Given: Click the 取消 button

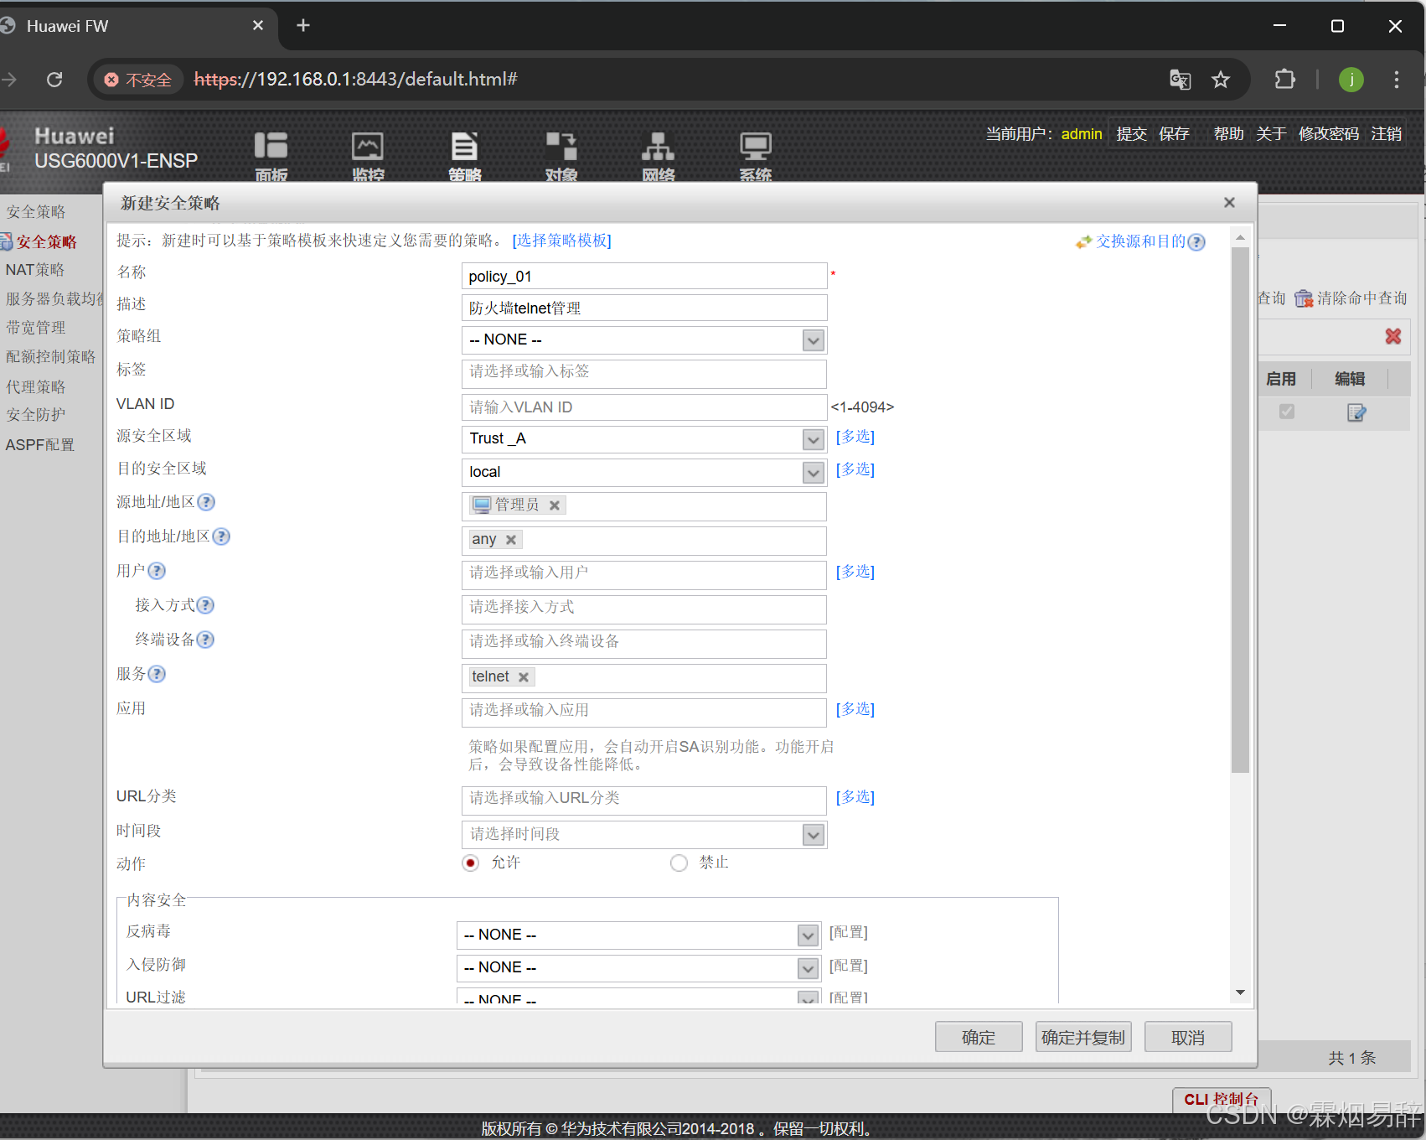Looking at the screenshot, I should 1188,1038.
